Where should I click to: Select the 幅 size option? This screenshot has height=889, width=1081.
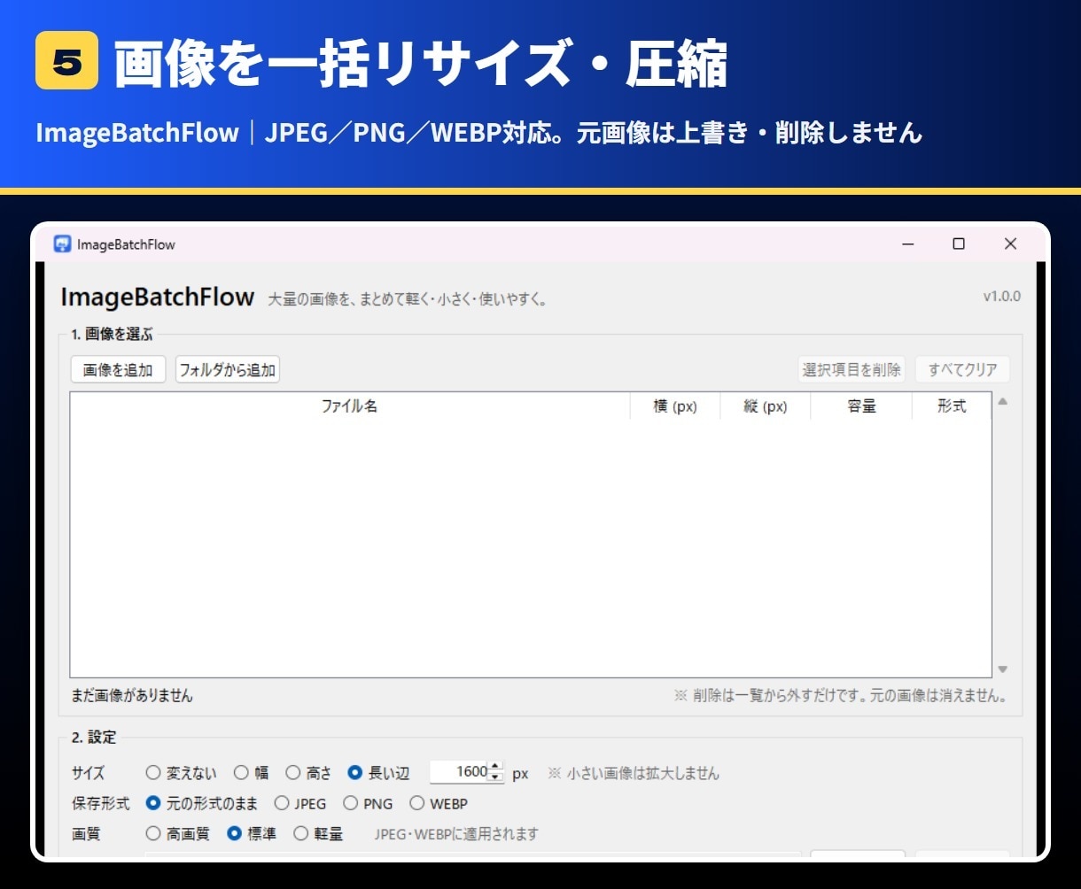[x=252, y=773]
